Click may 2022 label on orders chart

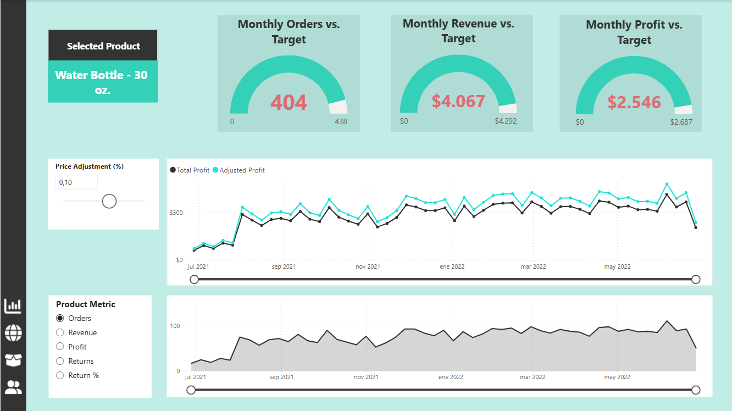point(617,377)
